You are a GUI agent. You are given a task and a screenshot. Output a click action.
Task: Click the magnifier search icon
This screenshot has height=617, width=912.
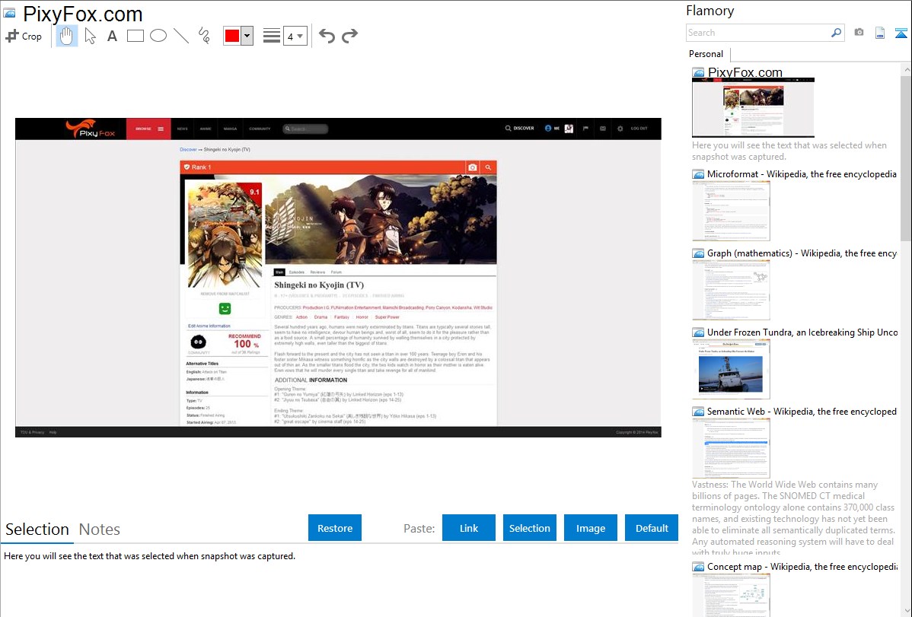(x=837, y=33)
